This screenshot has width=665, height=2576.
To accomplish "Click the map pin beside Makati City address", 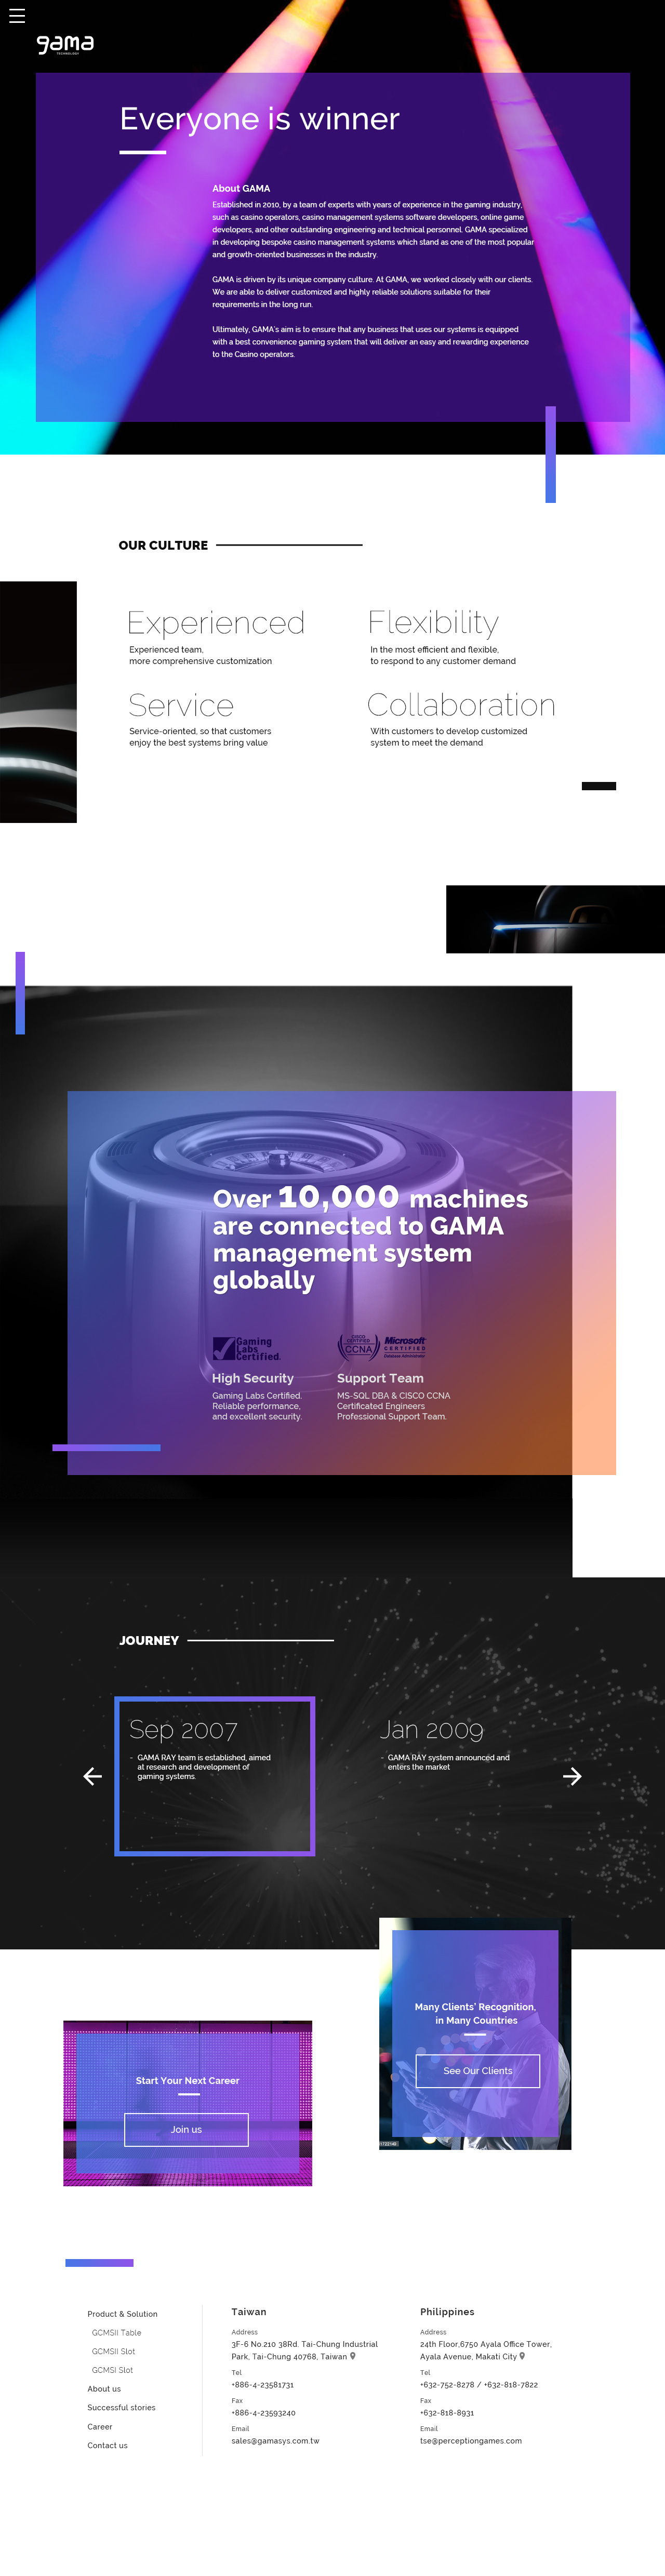I will click(522, 2356).
